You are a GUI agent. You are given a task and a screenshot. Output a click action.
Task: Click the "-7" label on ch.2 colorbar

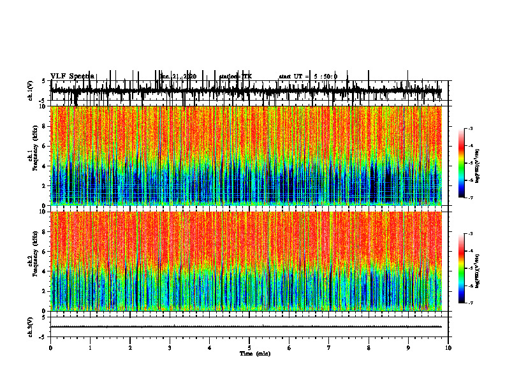tap(471, 303)
